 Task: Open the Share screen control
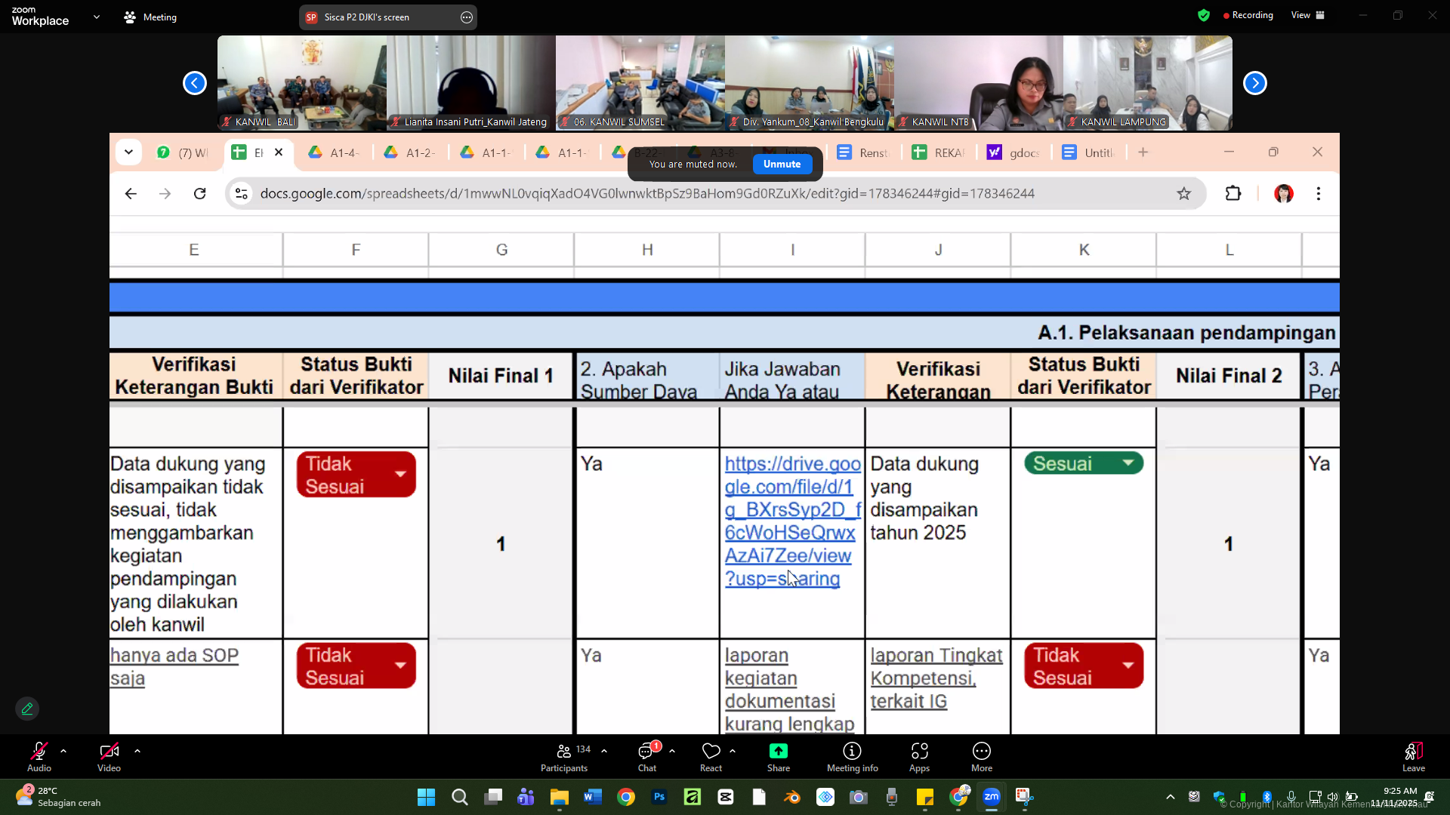pyautogui.click(x=778, y=756)
